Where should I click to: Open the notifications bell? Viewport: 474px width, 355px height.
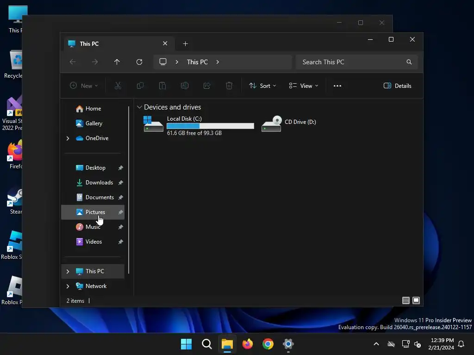click(x=461, y=344)
